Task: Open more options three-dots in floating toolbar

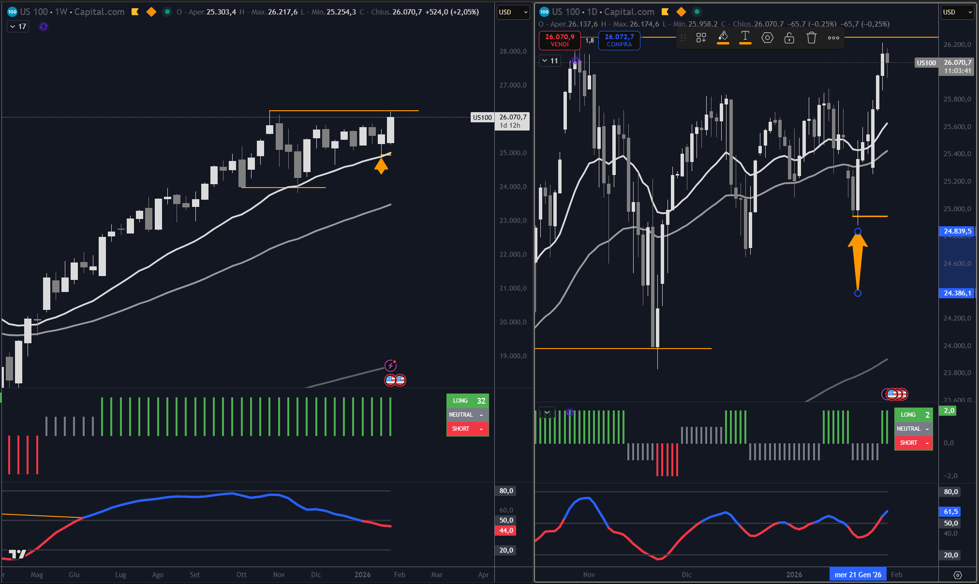Action: coord(833,38)
